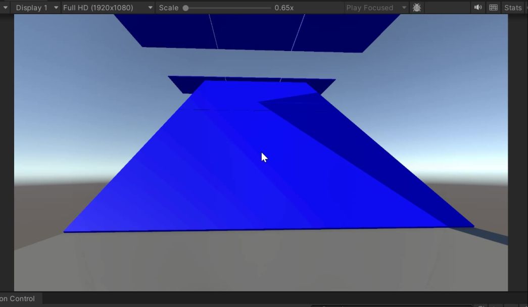Open the Play Focused dropdown

point(376,8)
